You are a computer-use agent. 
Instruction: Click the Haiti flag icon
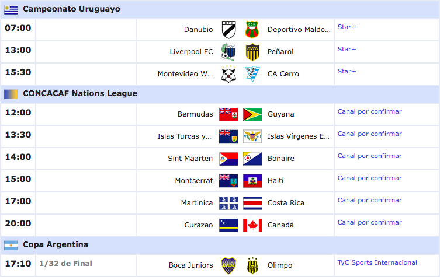tap(252, 181)
